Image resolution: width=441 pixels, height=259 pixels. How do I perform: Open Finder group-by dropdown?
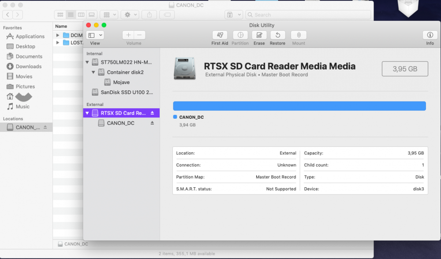[109, 15]
